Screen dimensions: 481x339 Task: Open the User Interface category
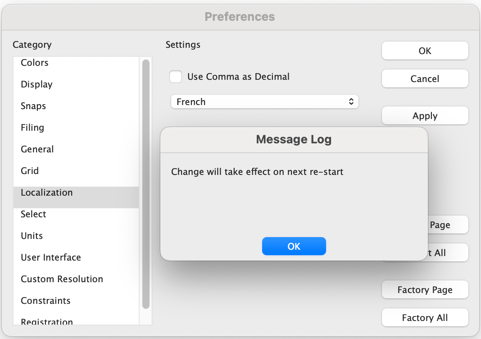coord(51,257)
